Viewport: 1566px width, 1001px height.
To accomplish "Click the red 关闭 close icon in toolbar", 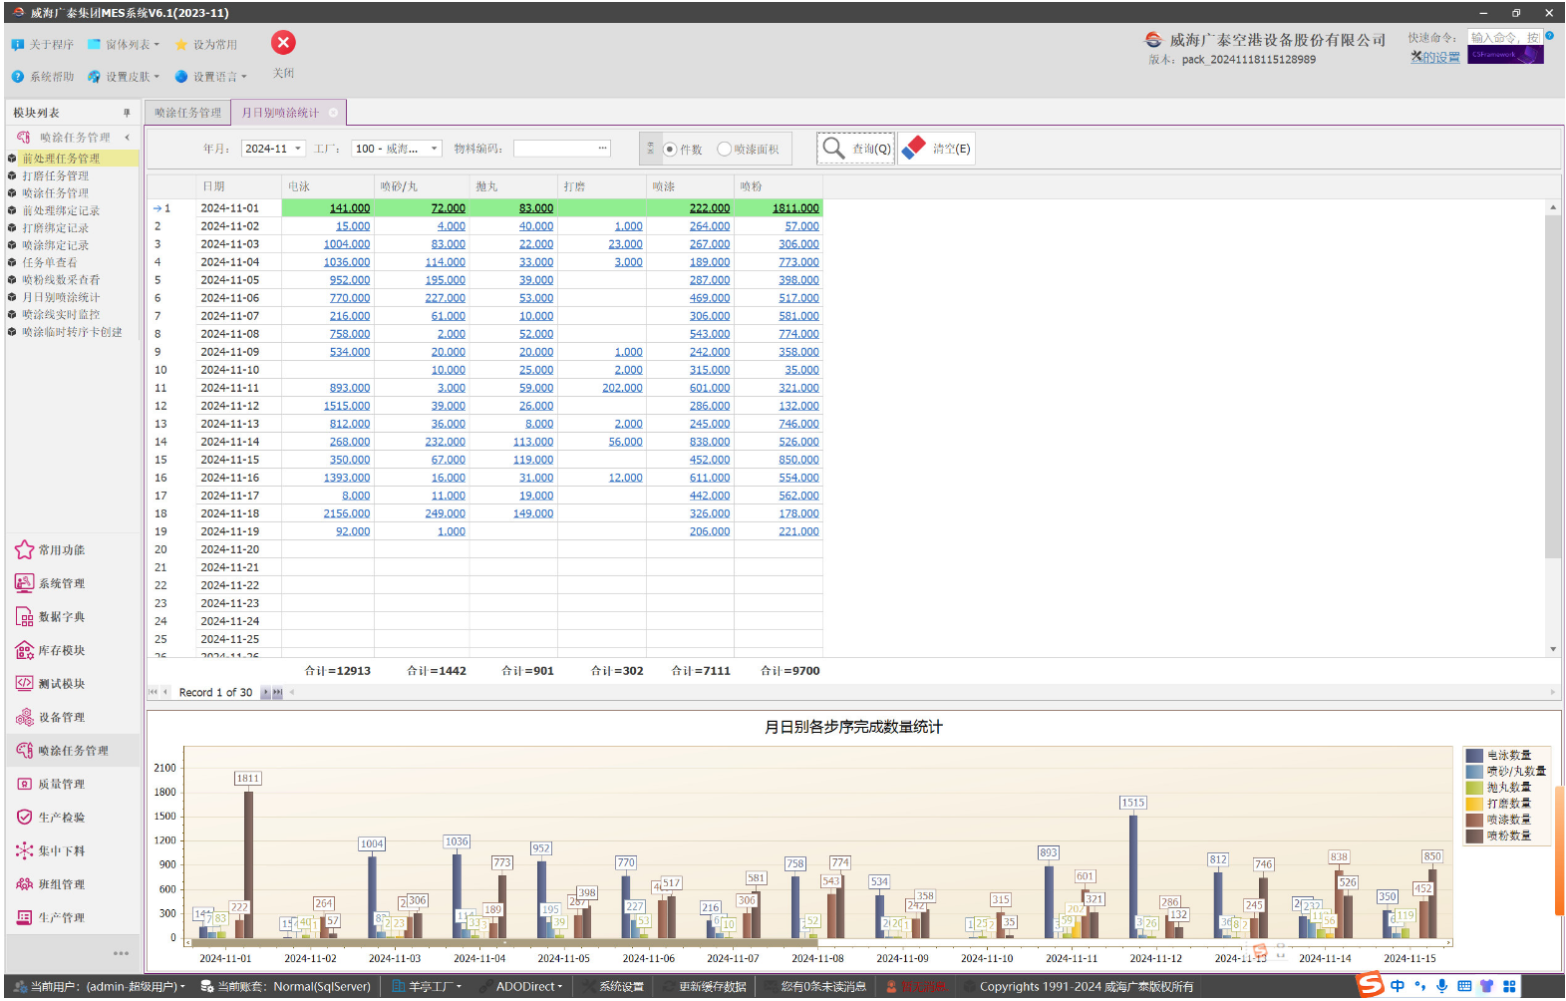I will click(x=283, y=43).
